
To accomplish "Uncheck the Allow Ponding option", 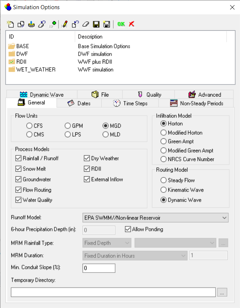I will [x=128, y=229].
